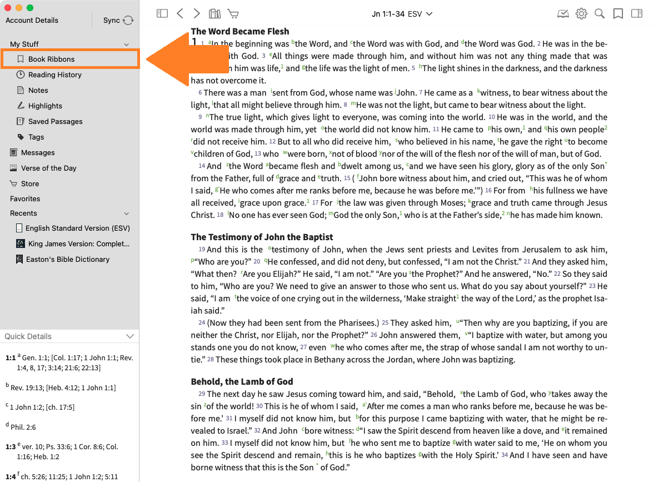Open the settings gear icon
Screen dimensions: 659x482
point(581,13)
